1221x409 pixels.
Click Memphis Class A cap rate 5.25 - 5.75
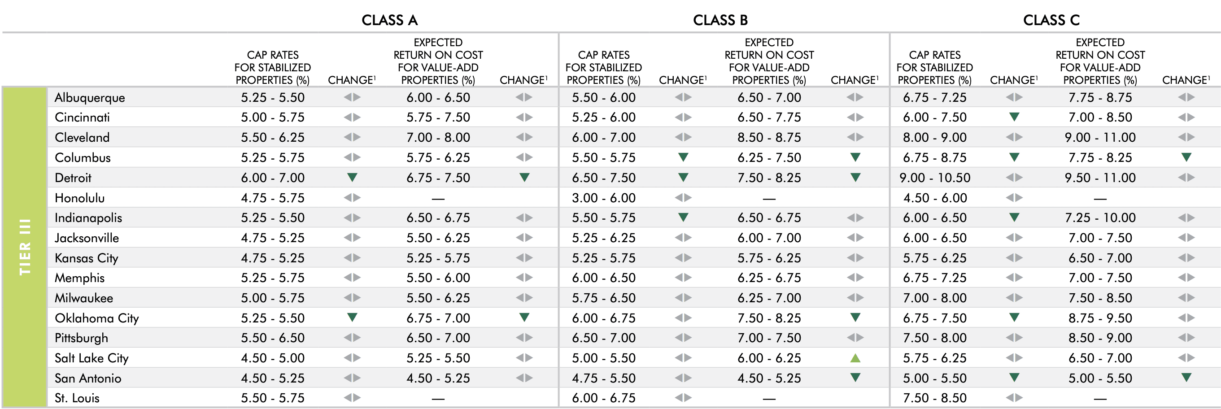(x=273, y=278)
